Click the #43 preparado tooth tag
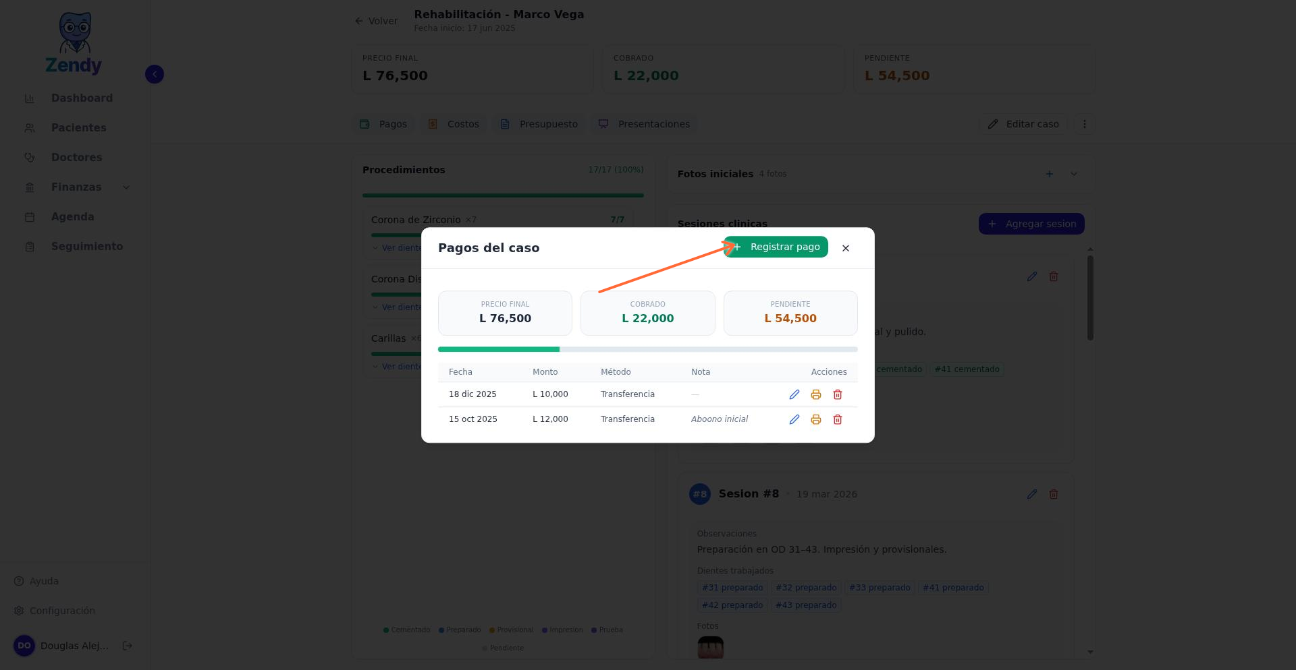Screen dimensions: 1296x670 point(806,605)
